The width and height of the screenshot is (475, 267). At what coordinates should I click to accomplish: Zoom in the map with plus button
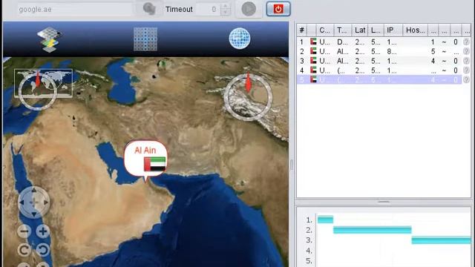tap(43, 231)
